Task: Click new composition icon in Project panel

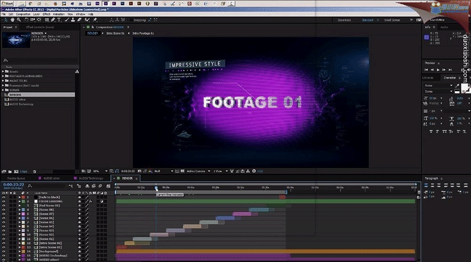Action: pos(16,172)
